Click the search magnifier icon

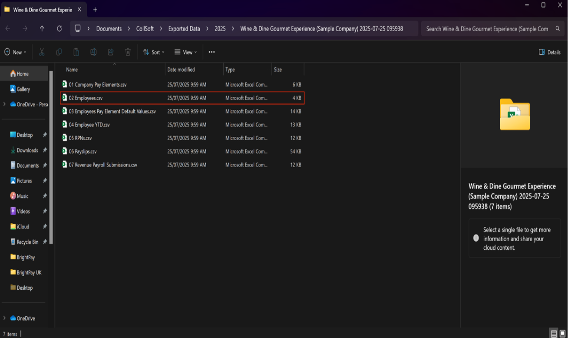pyautogui.click(x=558, y=29)
